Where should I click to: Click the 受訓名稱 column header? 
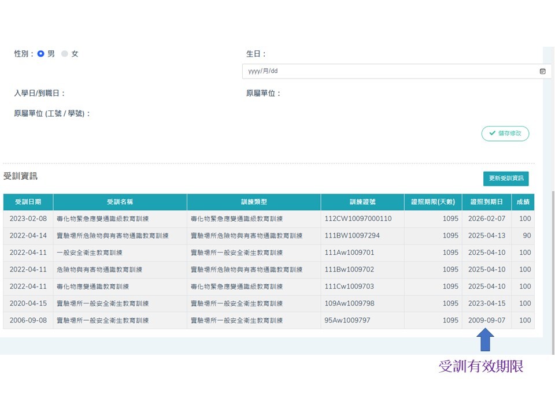pos(120,202)
